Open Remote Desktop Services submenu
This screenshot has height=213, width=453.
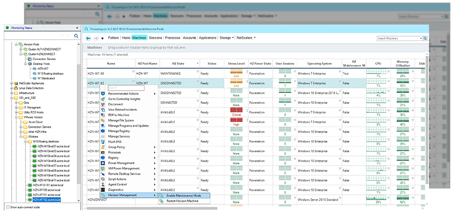tap(128, 174)
